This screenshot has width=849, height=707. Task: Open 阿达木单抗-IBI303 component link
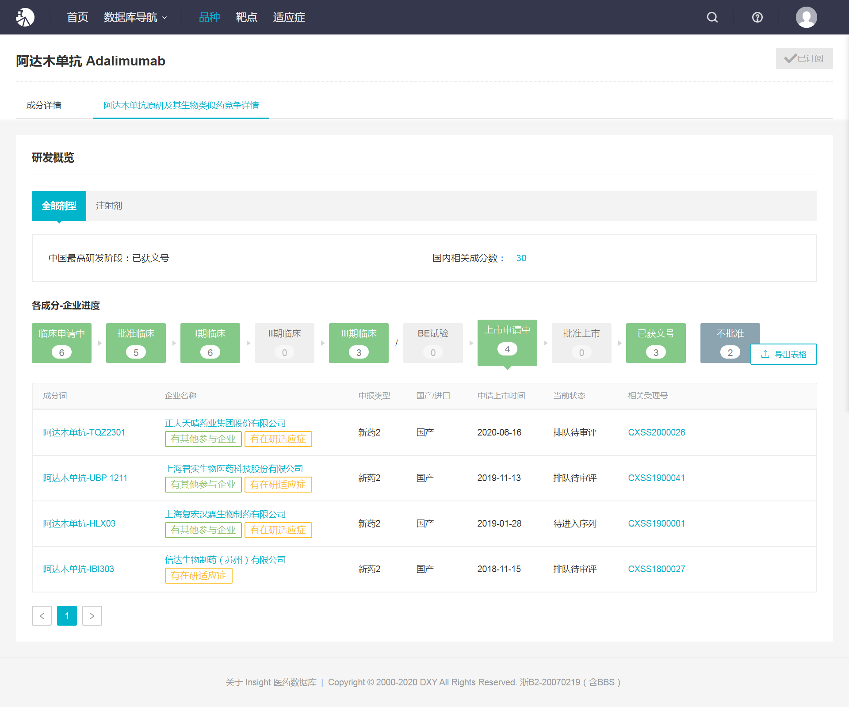(x=78, y=569)
